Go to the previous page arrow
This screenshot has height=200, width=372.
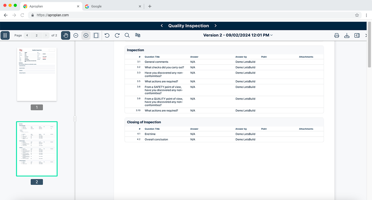(x=27, y=35)
